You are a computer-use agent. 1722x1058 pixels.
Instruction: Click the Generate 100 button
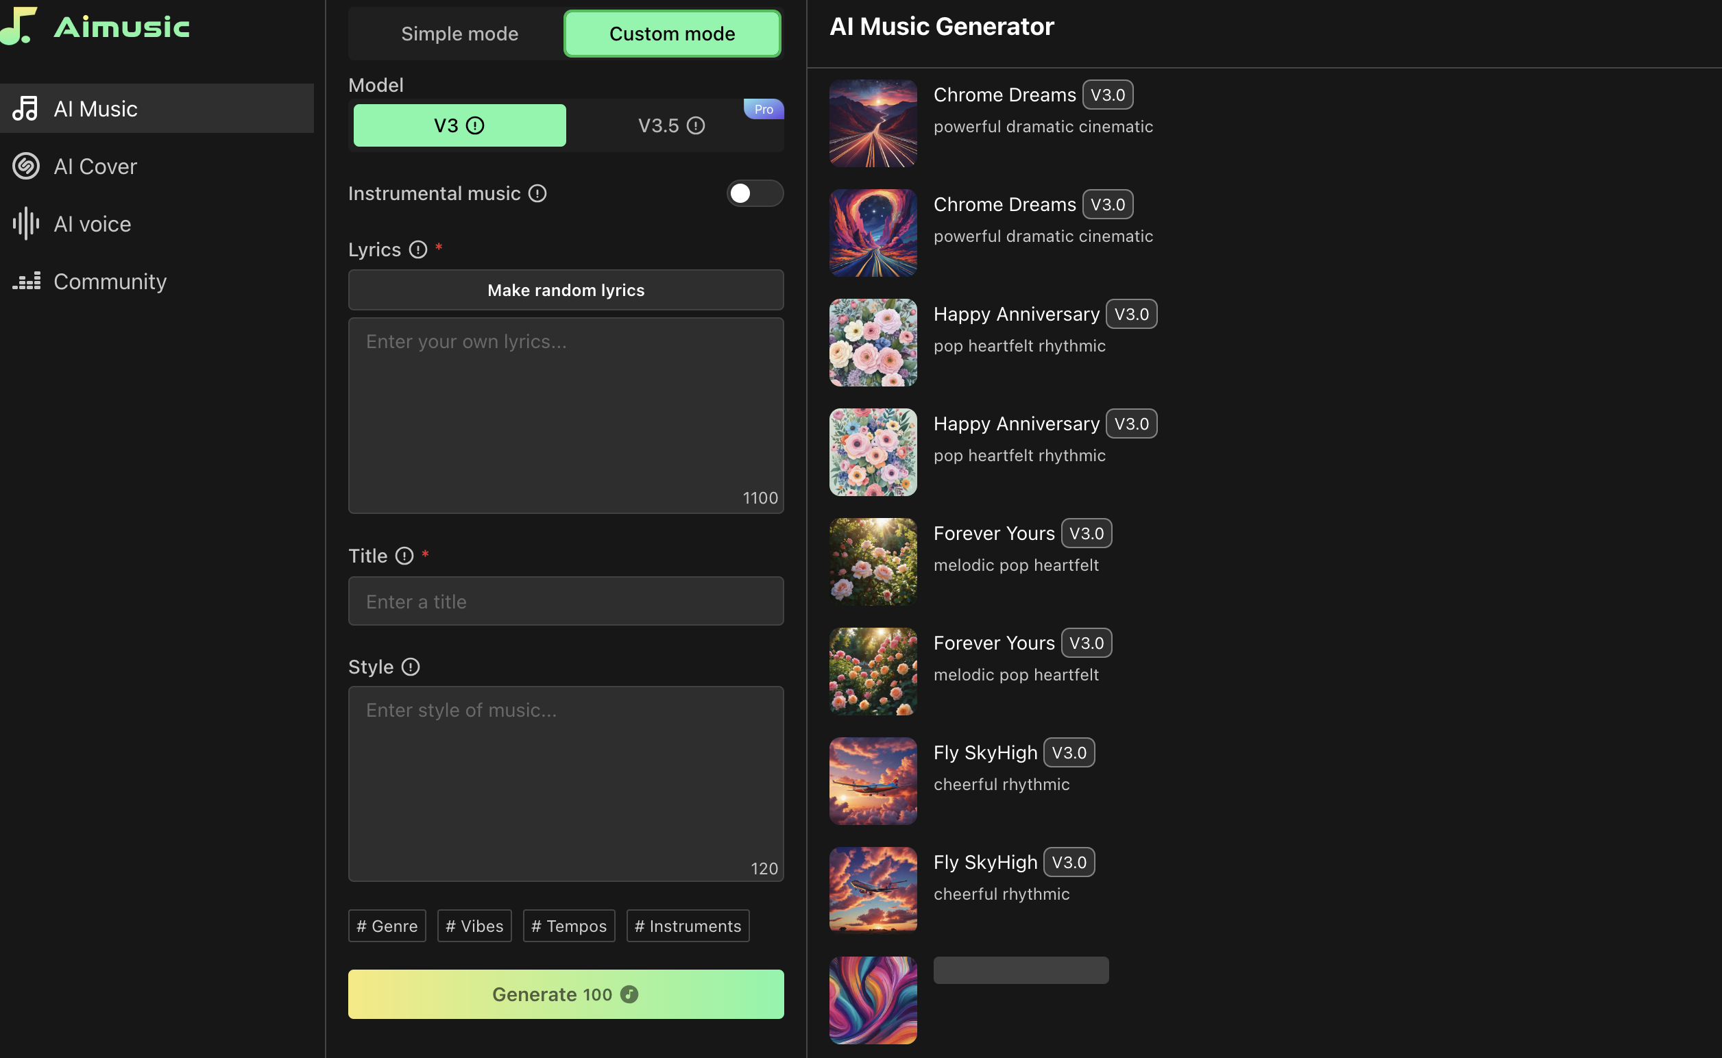565,993
